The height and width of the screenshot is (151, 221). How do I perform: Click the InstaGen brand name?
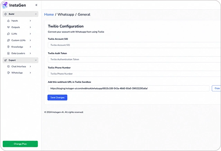pyautogui.click(x=18, y=5)
